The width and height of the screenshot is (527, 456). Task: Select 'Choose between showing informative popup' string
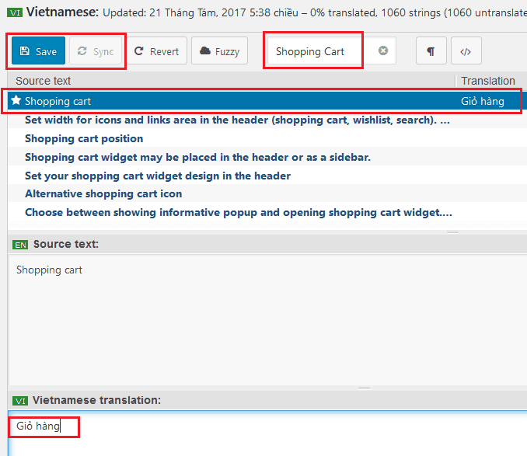[x=239, y=213]
